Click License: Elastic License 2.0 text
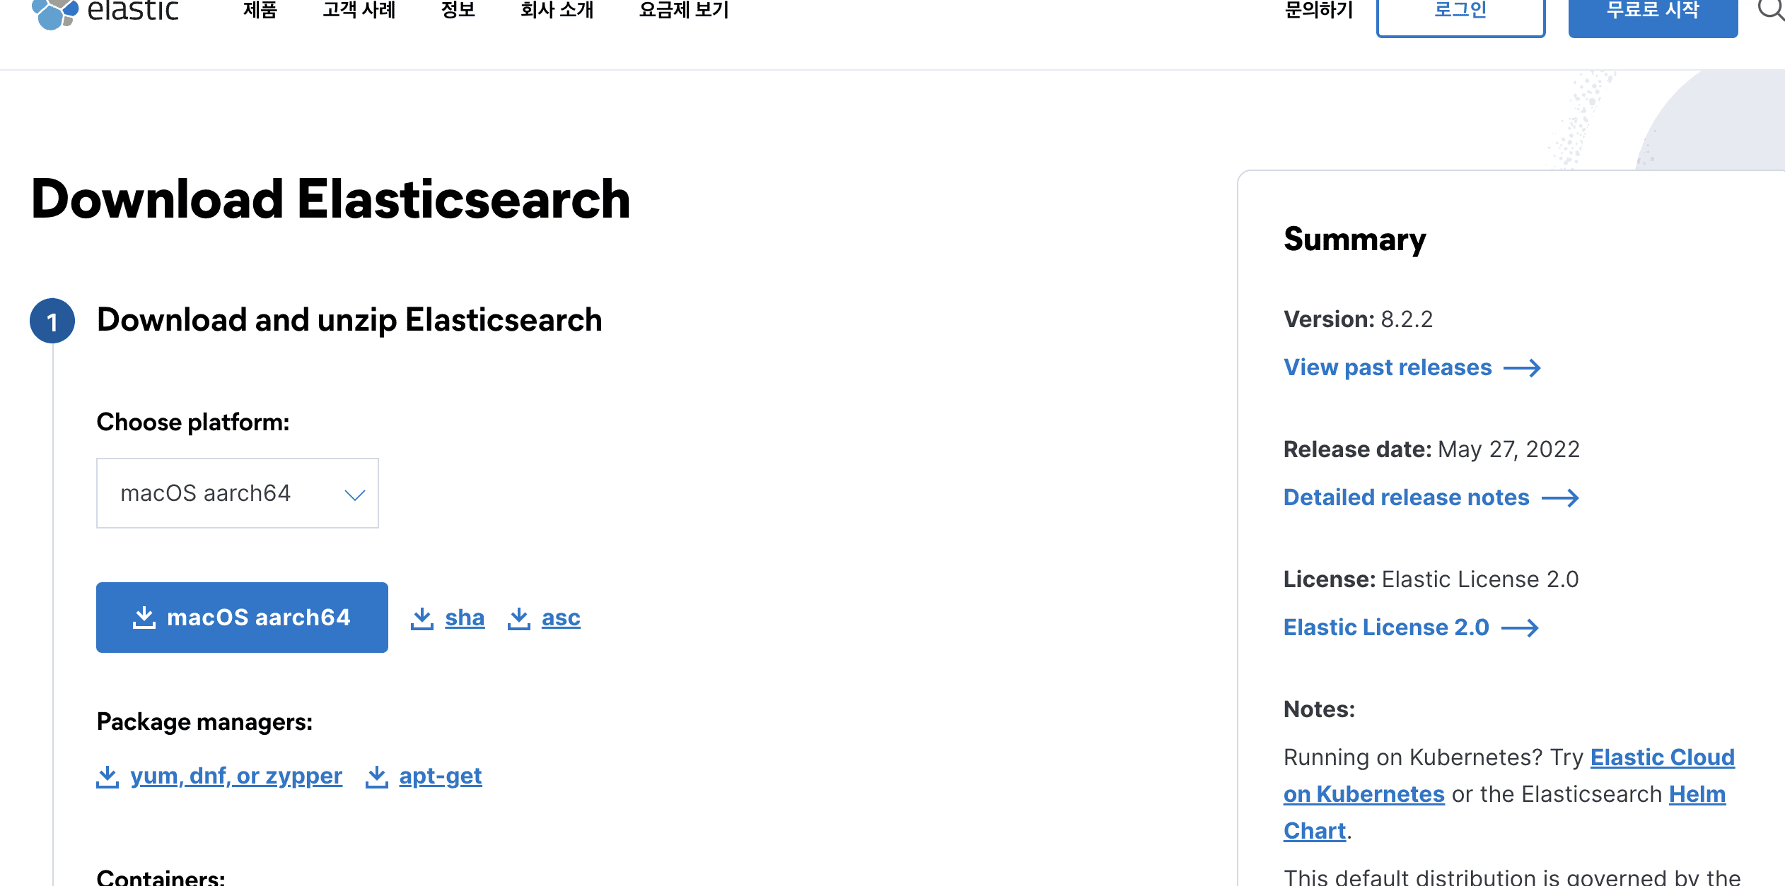 (x=1431, y=579)
